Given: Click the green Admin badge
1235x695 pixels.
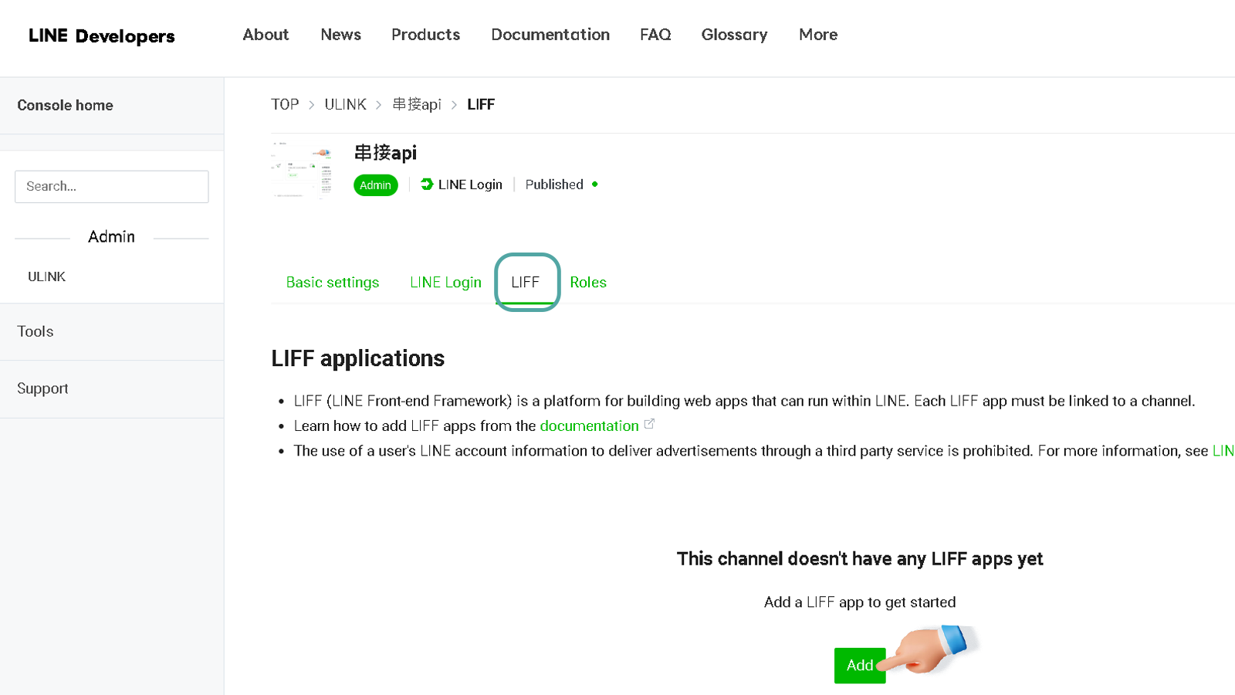Looking at the screenshot, I should pos(375,185).
